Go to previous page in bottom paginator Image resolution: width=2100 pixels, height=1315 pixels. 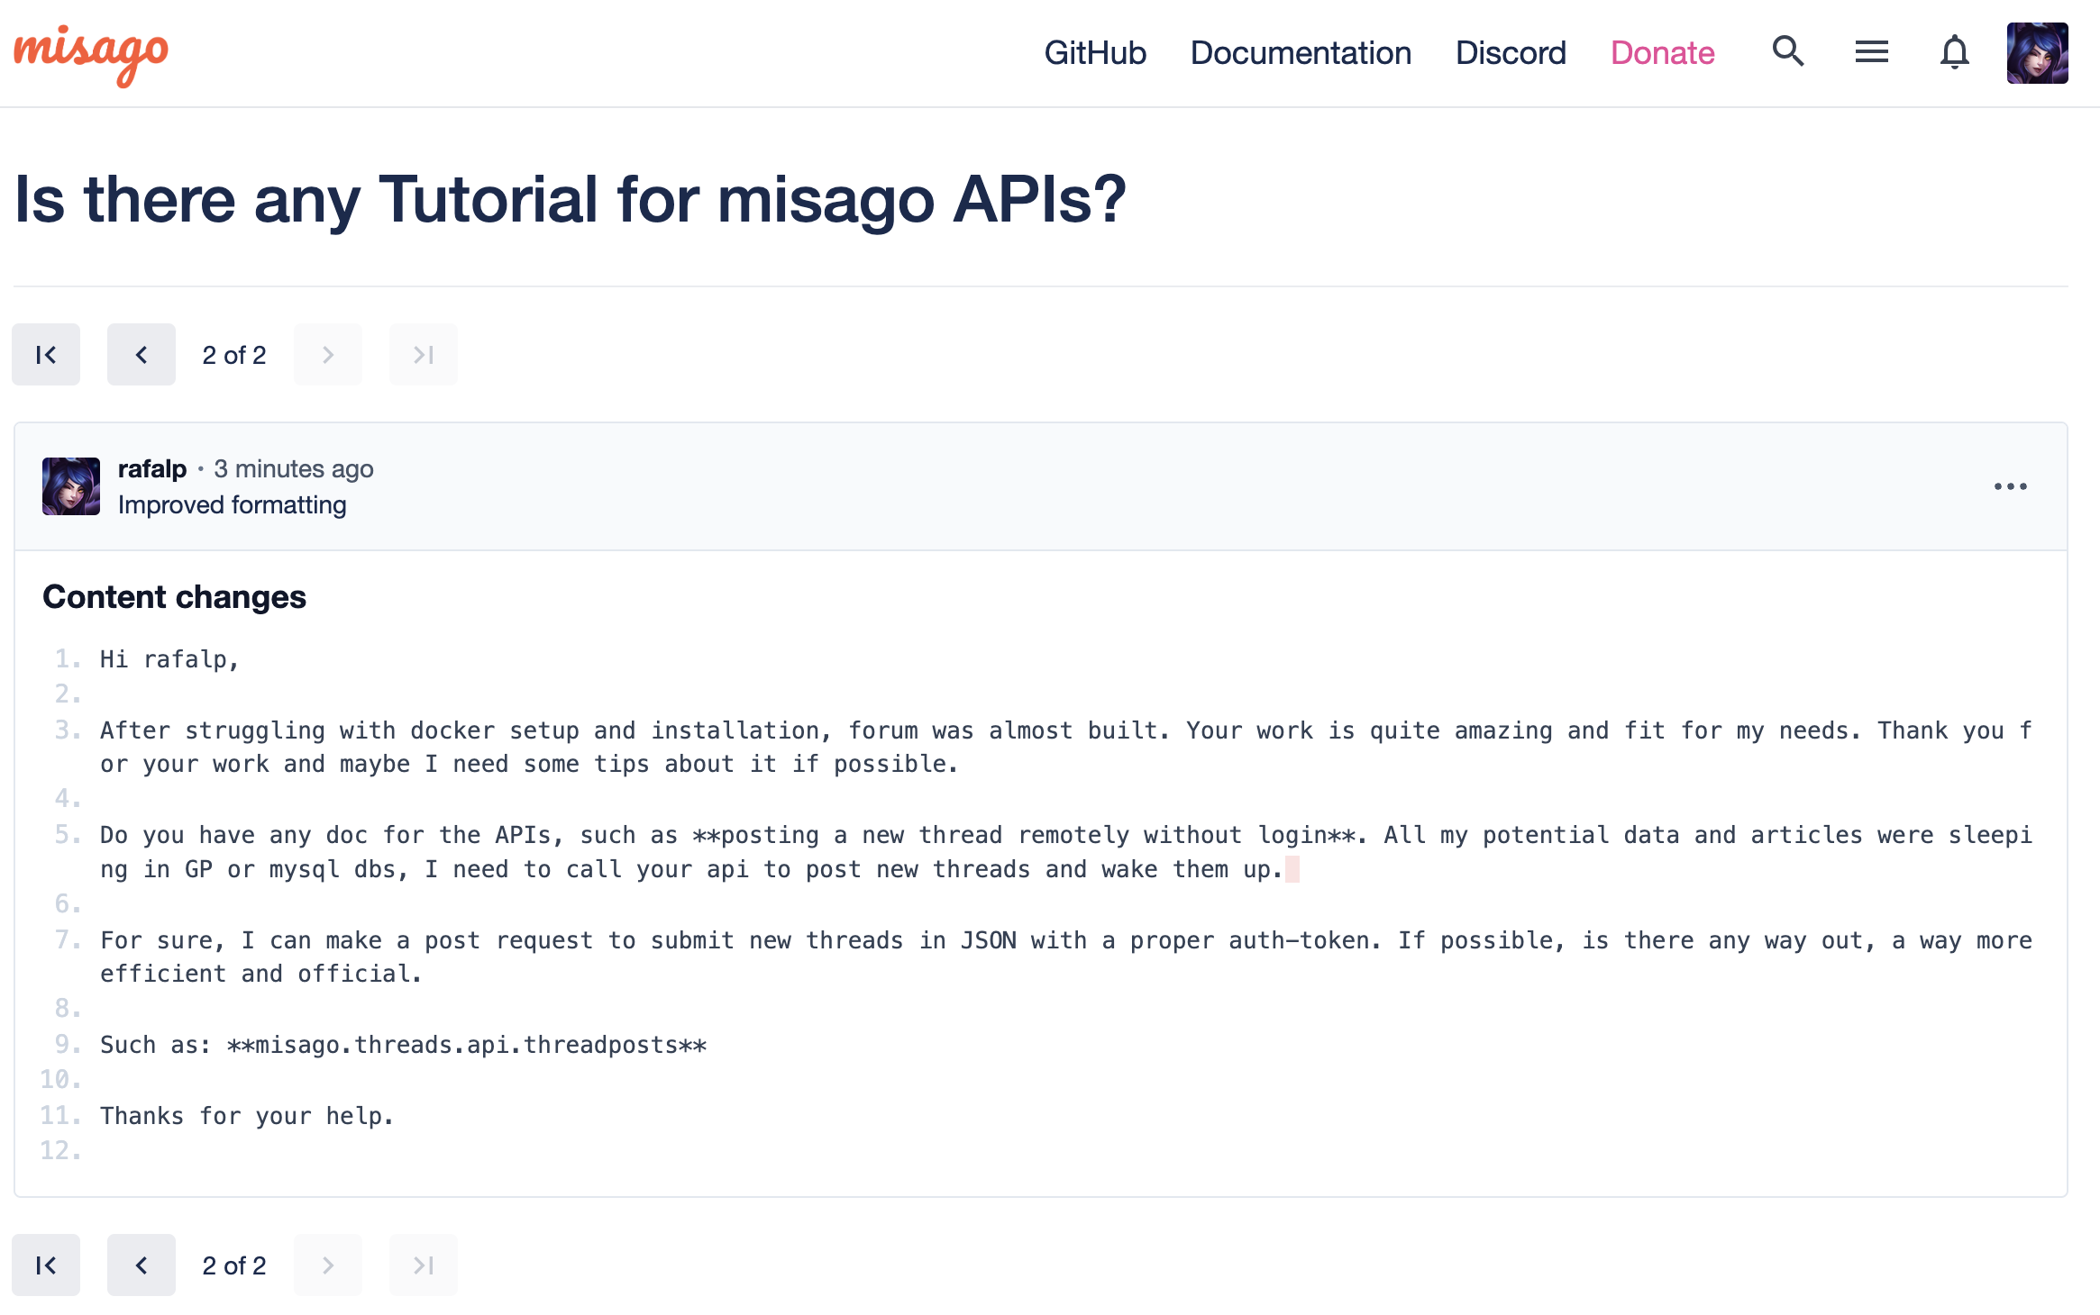[142, 1265]
